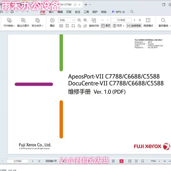Screen dimensions: 171x171
Task: Switch to the 编辑 tab
Action: [x=60, y=12]
